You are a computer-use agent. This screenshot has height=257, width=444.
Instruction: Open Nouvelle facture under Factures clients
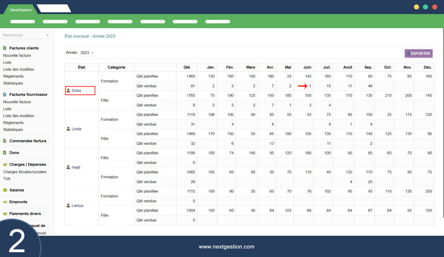click(17, 55)
